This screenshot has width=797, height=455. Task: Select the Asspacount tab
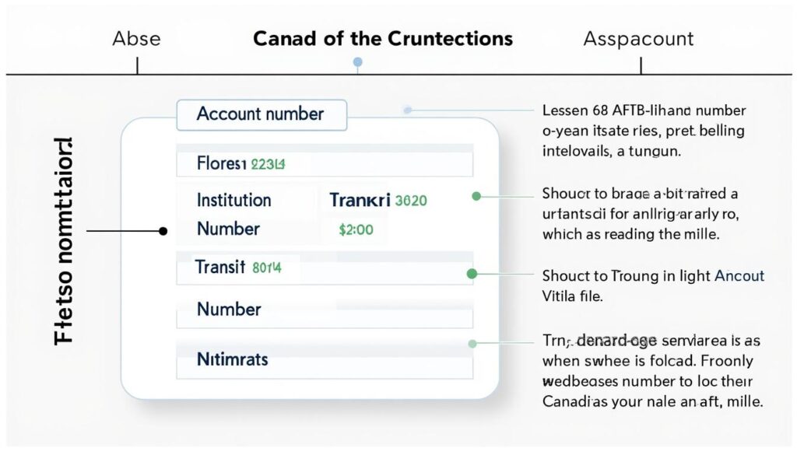point(638,39)
